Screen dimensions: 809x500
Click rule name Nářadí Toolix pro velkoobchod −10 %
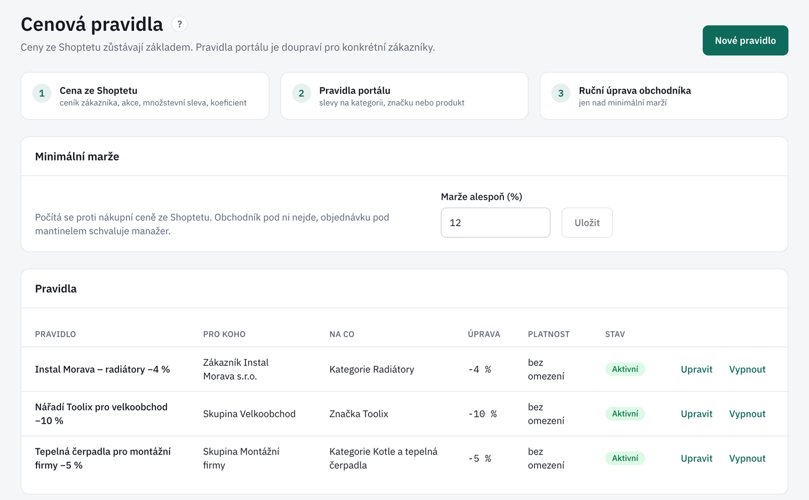[101, 414]
